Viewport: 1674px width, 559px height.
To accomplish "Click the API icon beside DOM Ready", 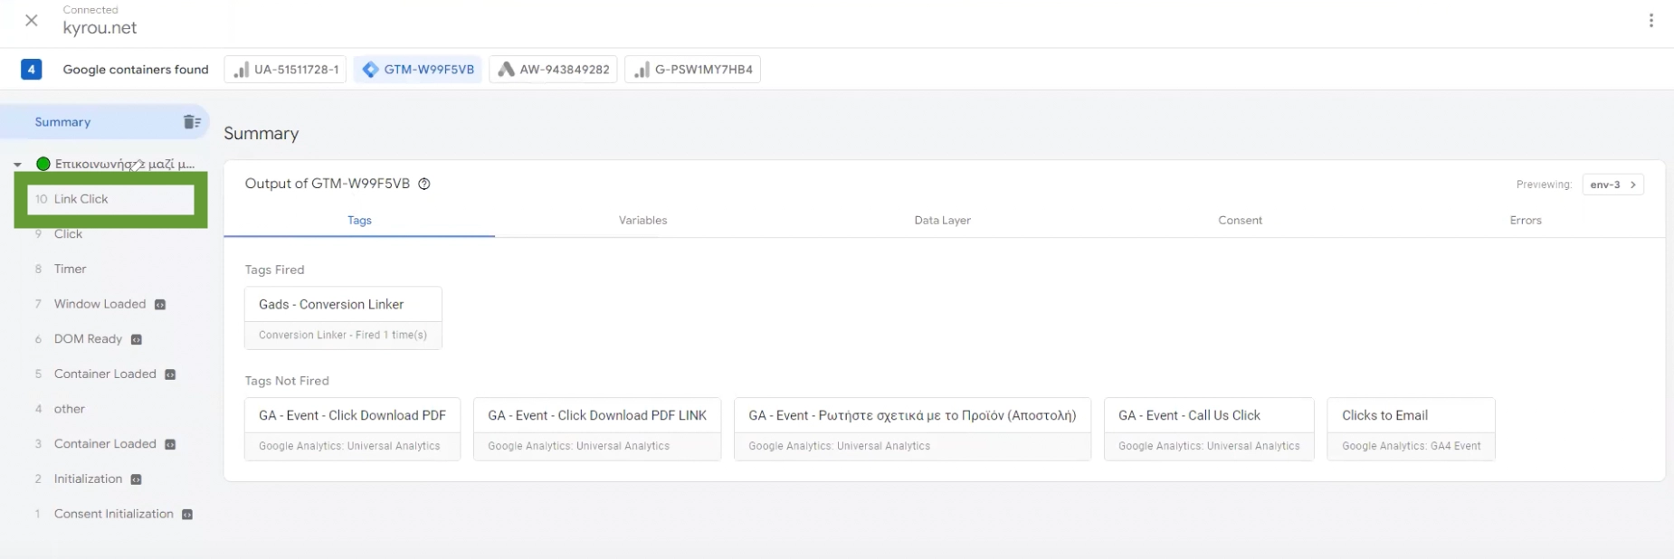I will 137,340.
